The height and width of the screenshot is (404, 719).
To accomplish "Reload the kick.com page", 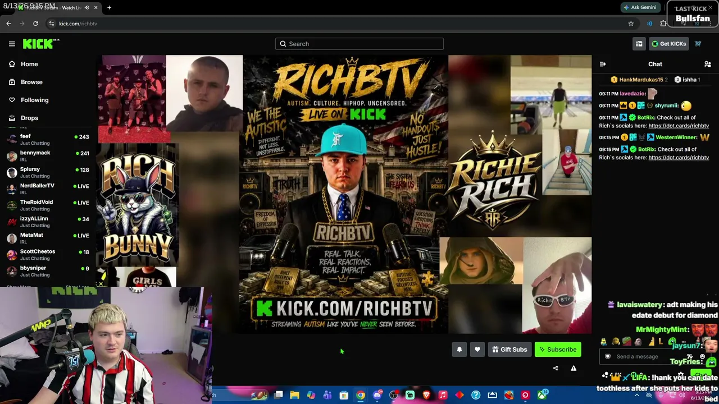I will click(x=35, y=24).
